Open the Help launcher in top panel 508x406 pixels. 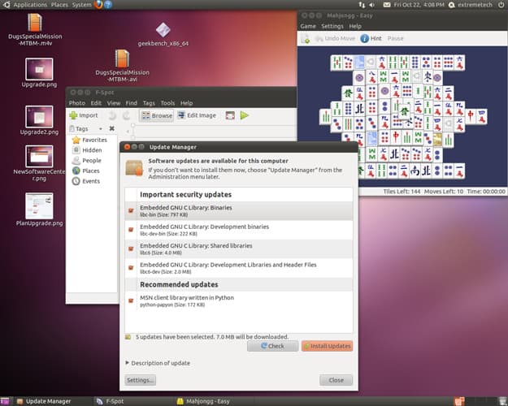point(108,5)
